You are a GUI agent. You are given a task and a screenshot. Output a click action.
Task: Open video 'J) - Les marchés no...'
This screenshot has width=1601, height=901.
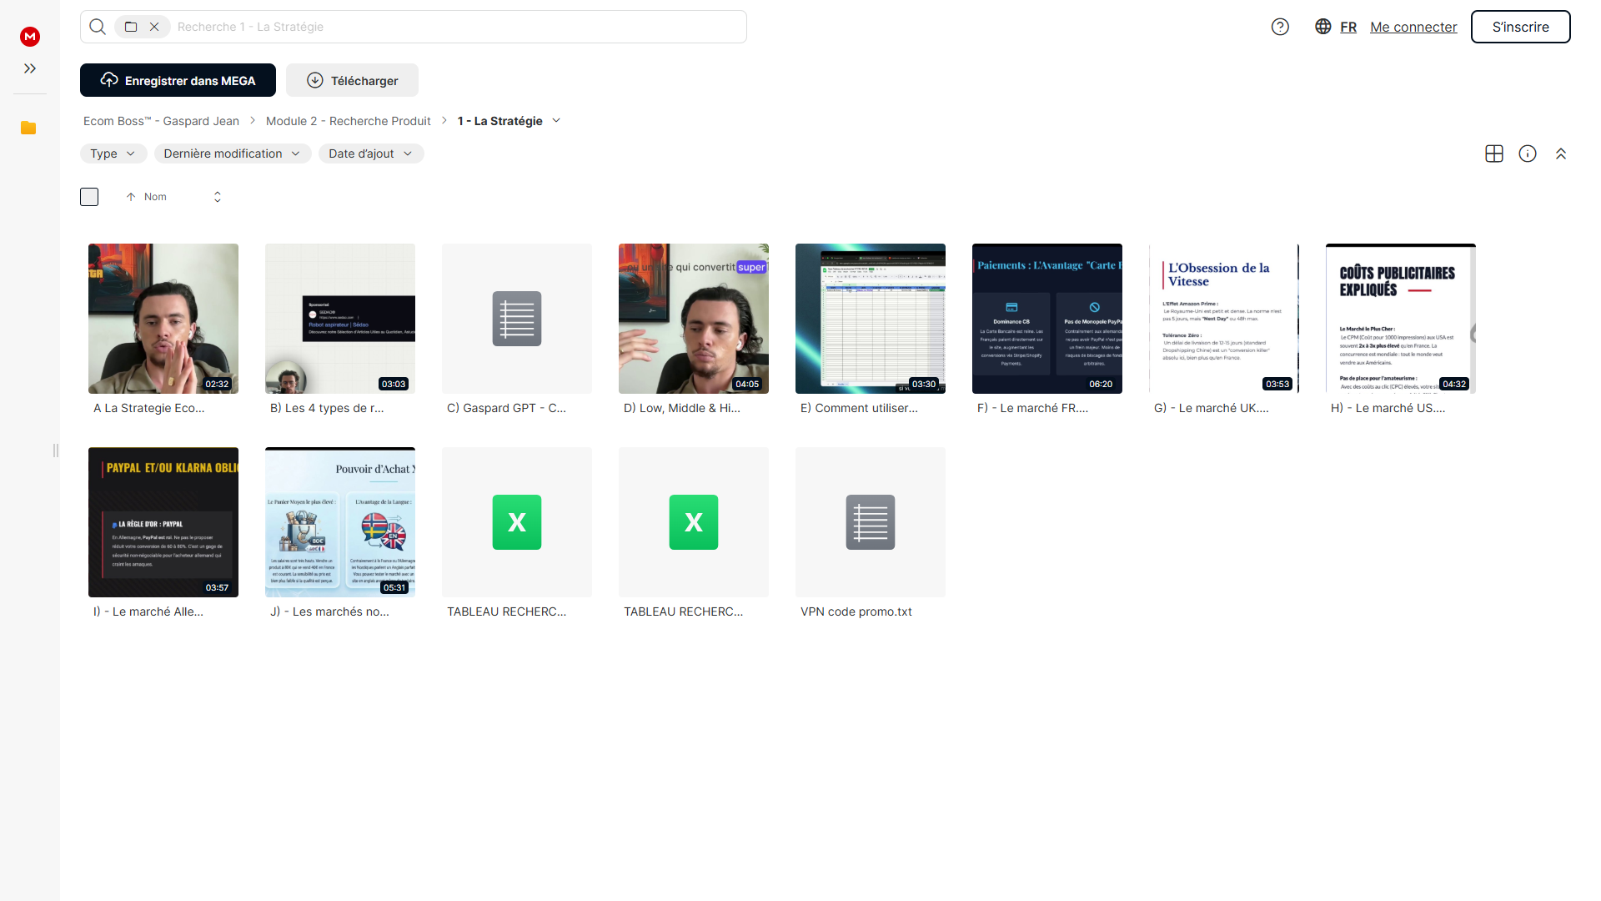click(340, 522)
